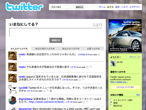Open digitalbear username link
The width and height of the screenshot is (146, 110).
pos(26,99)
